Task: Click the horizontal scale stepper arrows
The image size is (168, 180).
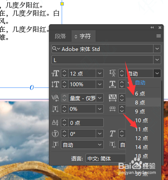Action: (x=122, y=84)
